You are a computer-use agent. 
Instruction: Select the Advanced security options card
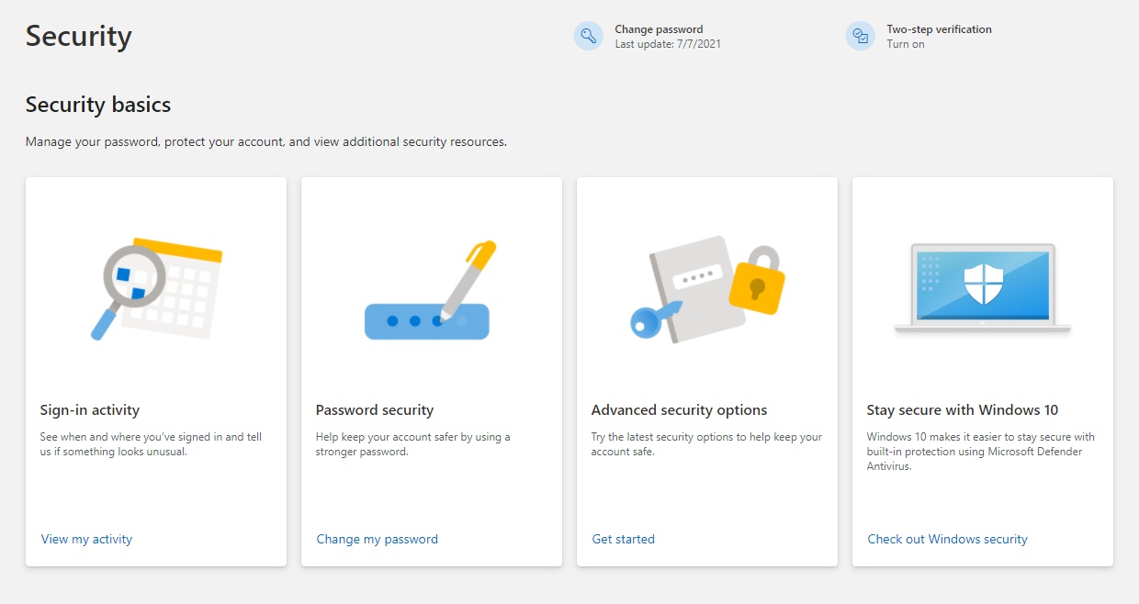(x=706, y=370)
